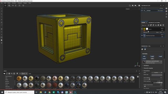Add a new paint layer
This screenshot has height=94, width=168.
pos(153,25)
